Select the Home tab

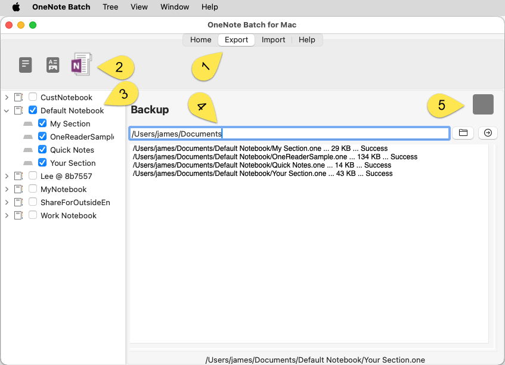[200, 40]
